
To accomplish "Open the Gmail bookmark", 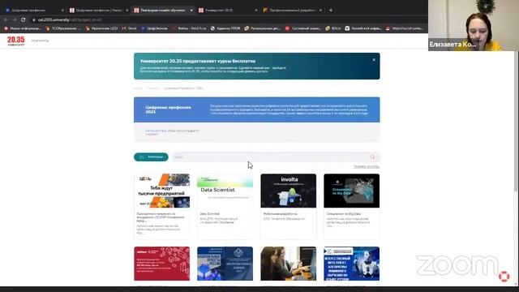I will pyautogui.click(x=129, y=28).
